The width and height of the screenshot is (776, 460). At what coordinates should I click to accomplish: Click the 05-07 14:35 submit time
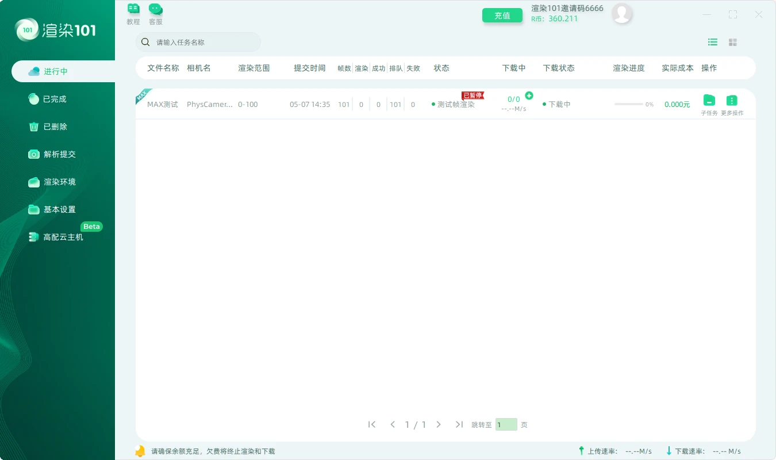pos(310,105)
